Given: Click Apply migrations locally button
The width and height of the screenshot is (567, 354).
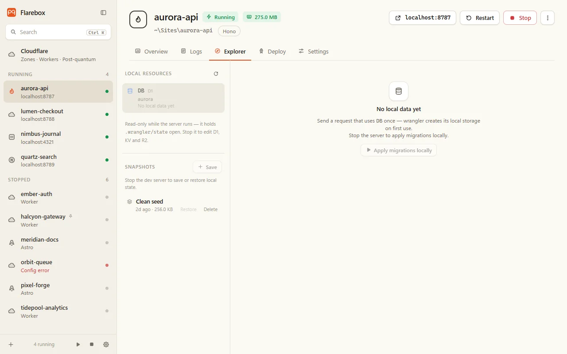Looking at the screenshot, I should pyautogui.click(x=399, y=150).
